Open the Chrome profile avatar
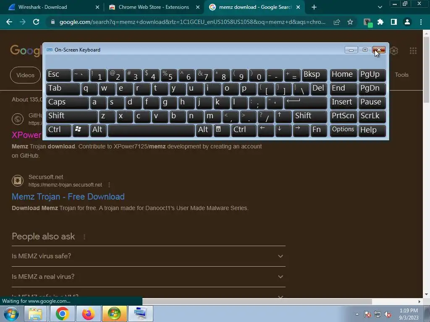This screenshot has height=322, width=430. (407, 22)
